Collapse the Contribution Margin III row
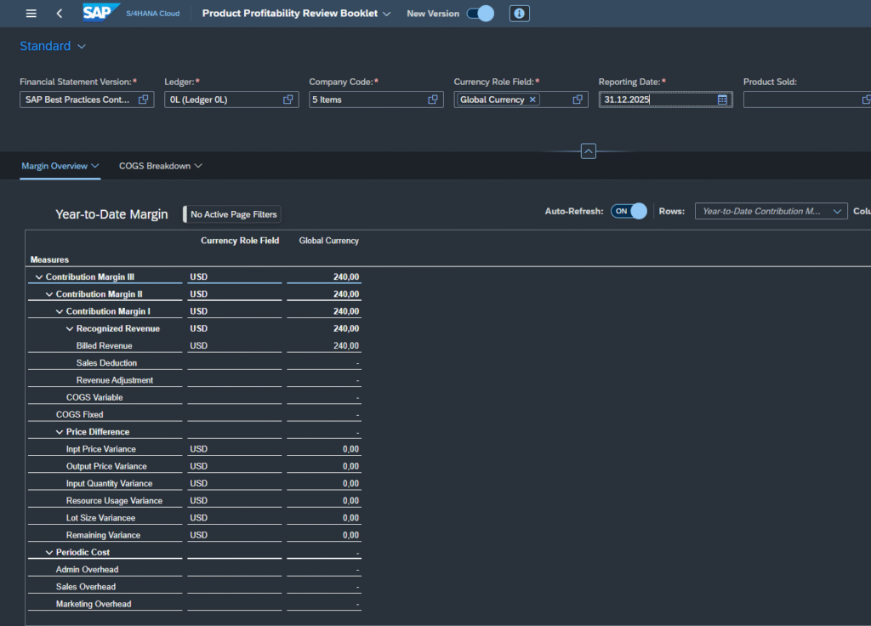Viewport: 871px width, 626px height. pyautogui.click(x=39, y=276)
